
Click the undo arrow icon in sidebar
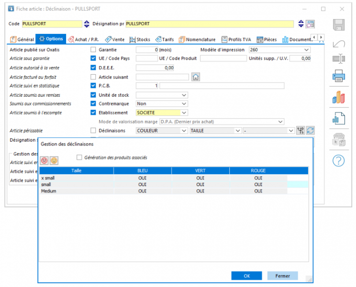click(338, 44)
